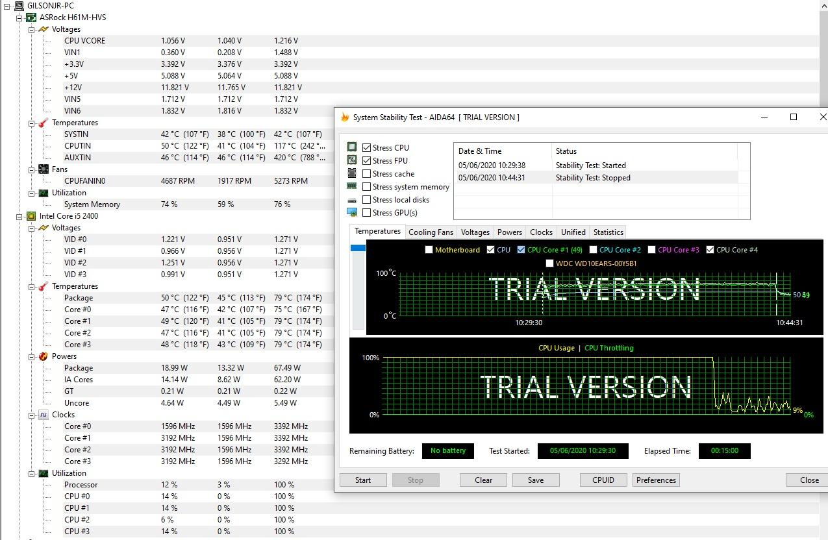Click the Intel Core i5 Voltages icon

pyautogui.click(x=44, y=228)
